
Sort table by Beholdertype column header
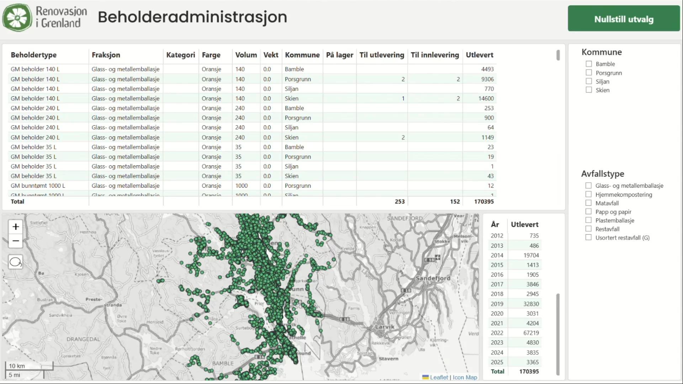coord(34,55)
